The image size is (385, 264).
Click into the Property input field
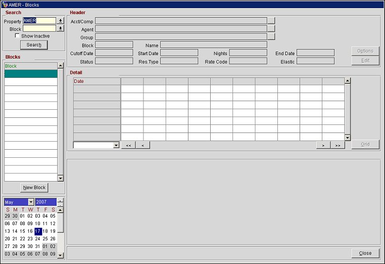point(39,21)
